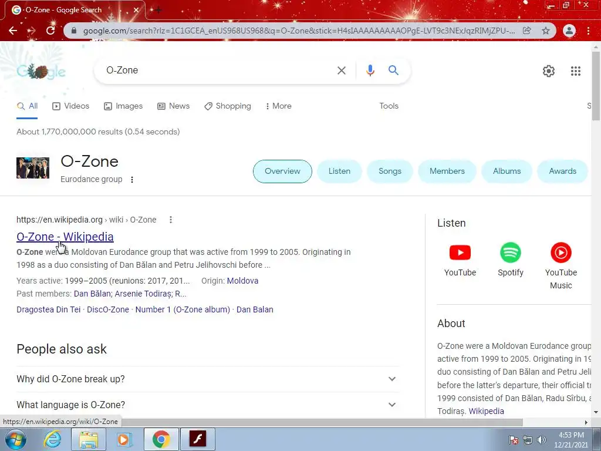Open the DiscO-Zone sitelink
601x451 pixels.
108,309
